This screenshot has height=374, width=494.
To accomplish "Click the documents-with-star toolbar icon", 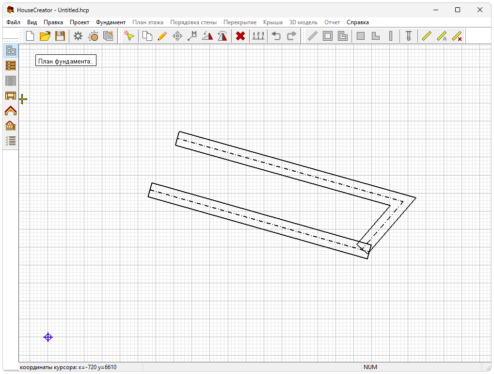I will click(109, 36).
